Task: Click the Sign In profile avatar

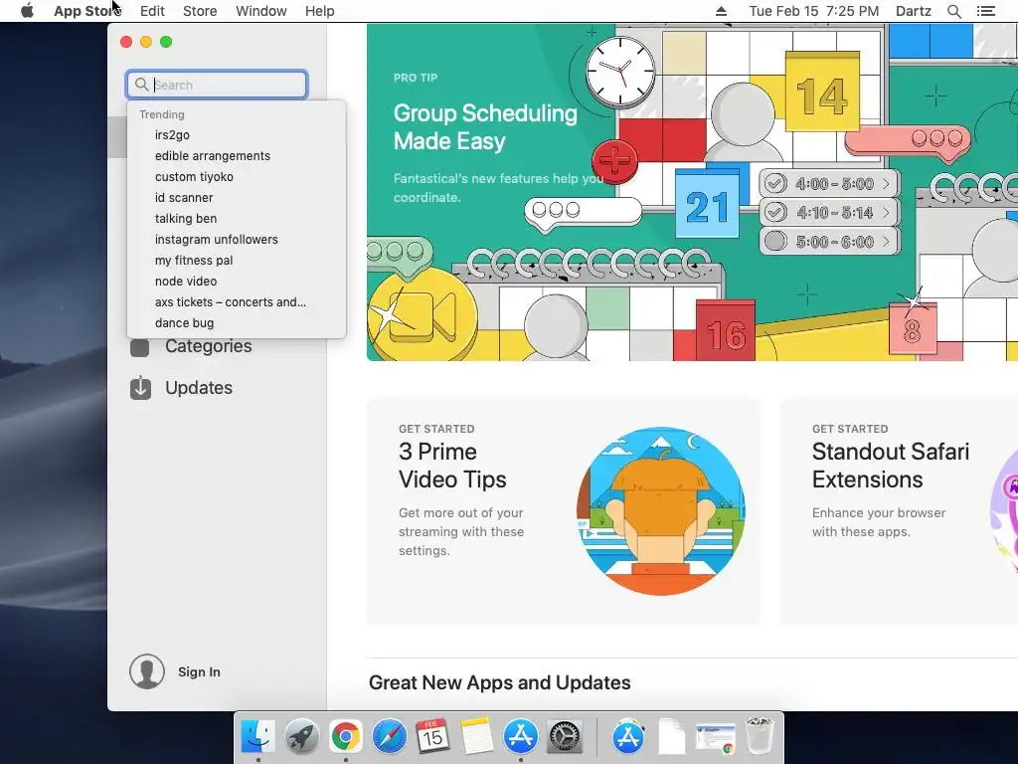Action: (147, 671)
